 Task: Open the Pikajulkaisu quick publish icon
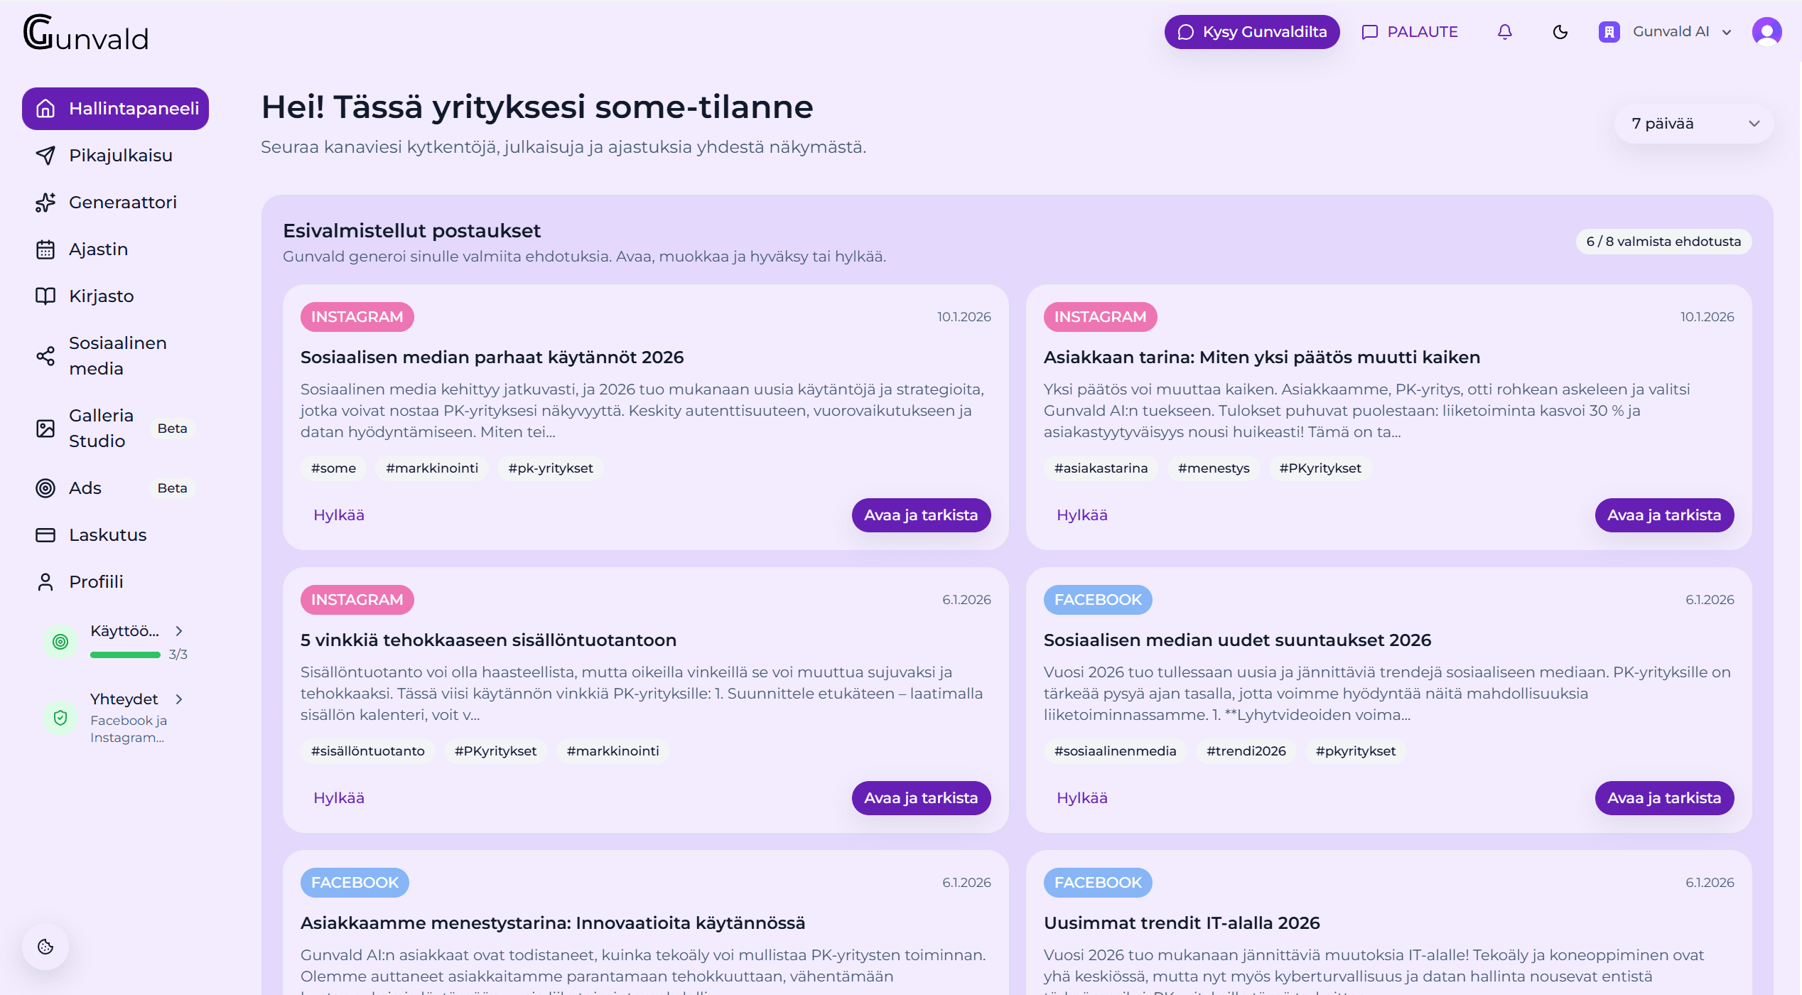45,156
